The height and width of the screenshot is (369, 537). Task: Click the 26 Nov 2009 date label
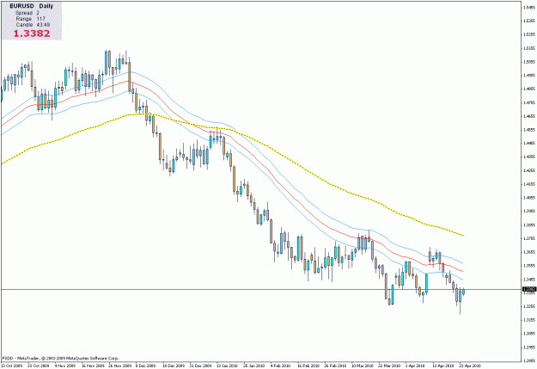pyautogui.click(x=119, y=366)
